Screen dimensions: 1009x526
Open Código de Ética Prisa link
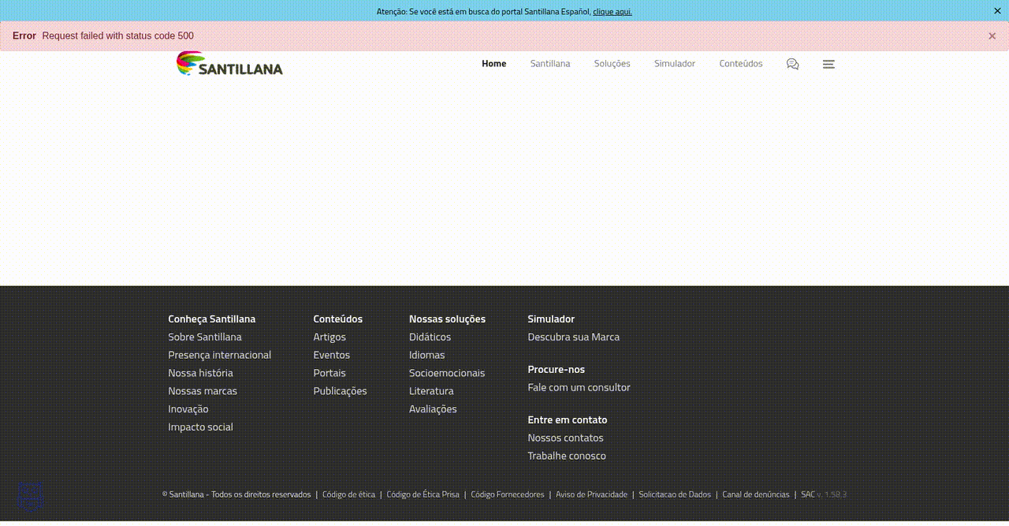pyautogui.click(x=423, y=494)
